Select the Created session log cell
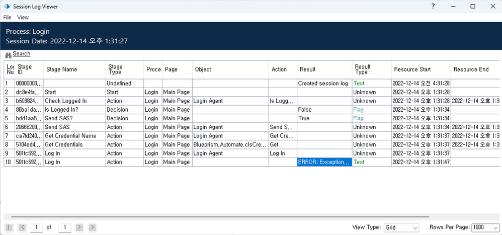 pos(323,84)
